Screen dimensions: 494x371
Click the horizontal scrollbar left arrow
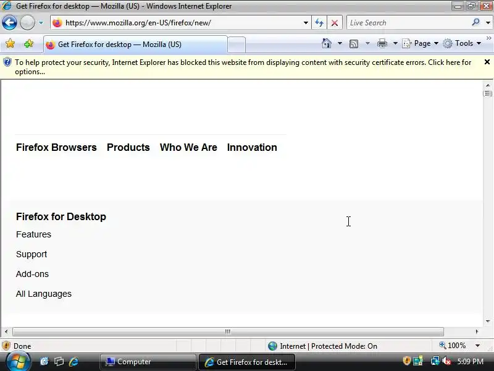coord(6,331)
